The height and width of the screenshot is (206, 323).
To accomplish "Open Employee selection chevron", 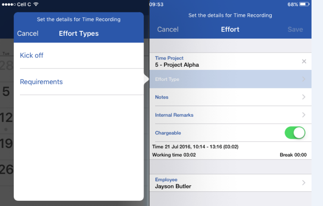I will point(304,183).
